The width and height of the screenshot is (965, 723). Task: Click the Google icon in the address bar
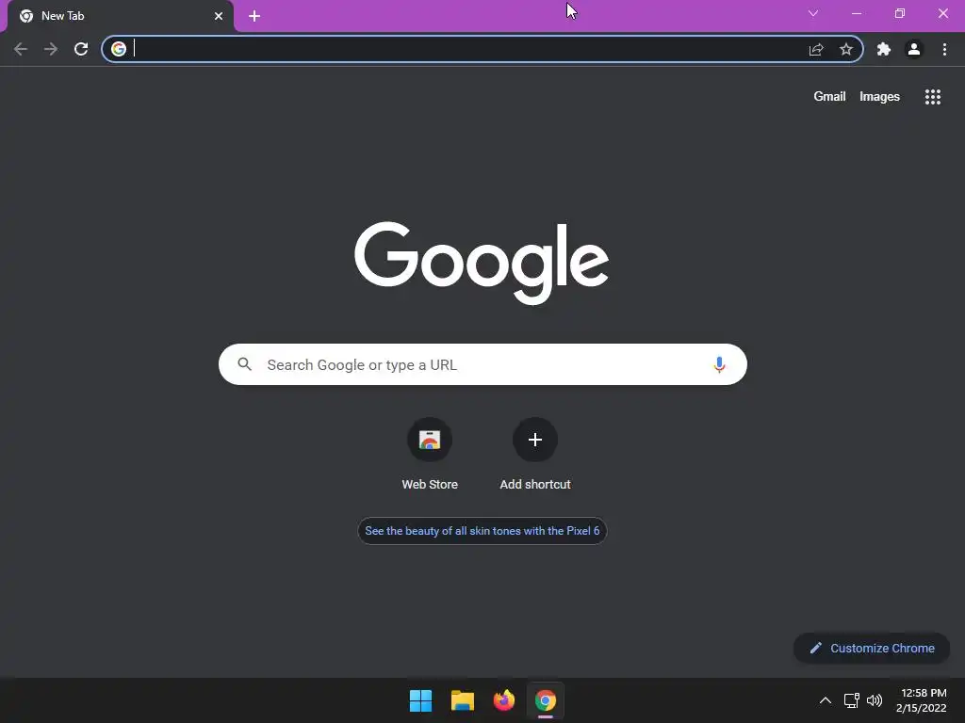pyautogui.click(x=119, y=49)
